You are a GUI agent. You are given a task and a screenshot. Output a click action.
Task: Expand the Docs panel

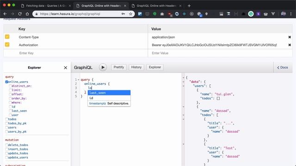(283, 67)
